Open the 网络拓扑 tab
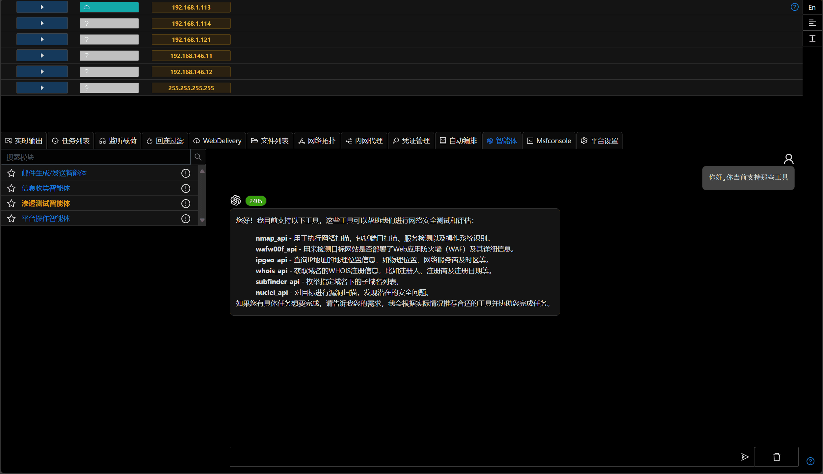The image size is (823, 474). 317,141
